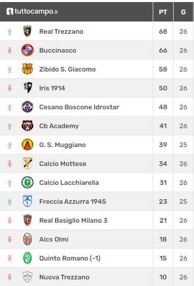Open the Cesano Boscone Idrostar team link
The width and height of the screenshot is (194, 286).
(79, 107)
